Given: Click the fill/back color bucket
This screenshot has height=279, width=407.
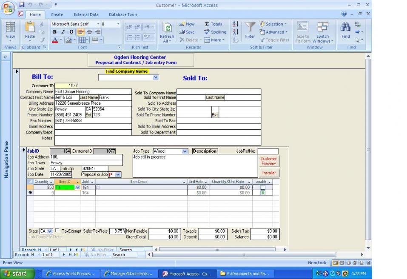Looking at the screenshot, I should pos(68,40).
